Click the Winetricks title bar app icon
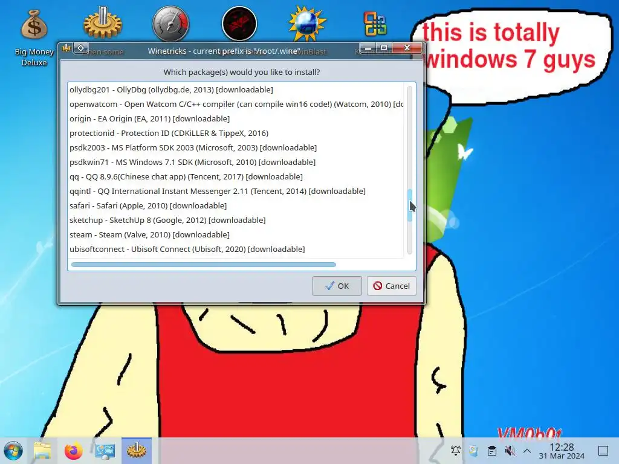The width and height of the screenshot is (619, 464). click(x=66, y=48)
